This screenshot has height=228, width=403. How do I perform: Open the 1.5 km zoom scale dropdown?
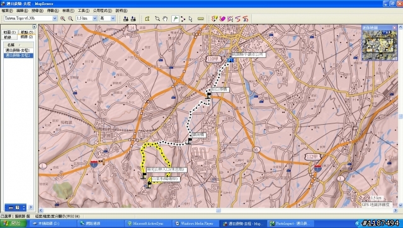(94, 18)
